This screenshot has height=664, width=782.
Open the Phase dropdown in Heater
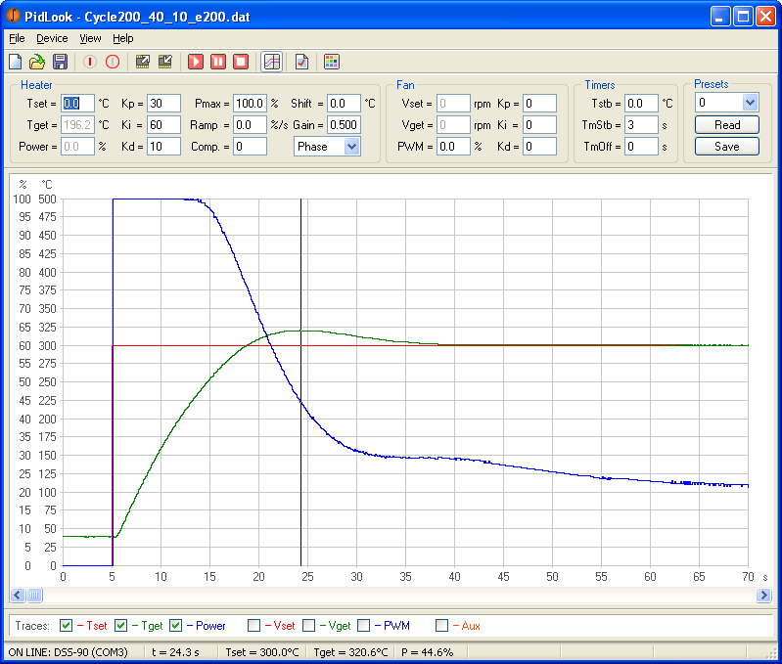pyautogui.click(x=351, y=147)
